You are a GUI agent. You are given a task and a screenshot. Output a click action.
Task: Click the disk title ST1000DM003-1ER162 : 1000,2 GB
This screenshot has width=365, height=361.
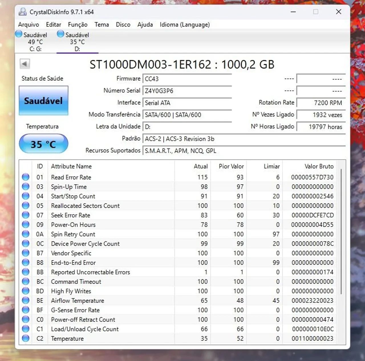[x=182, y=64]
